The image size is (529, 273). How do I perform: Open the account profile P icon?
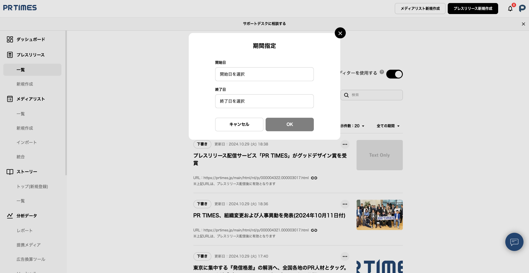pos(522,9)
